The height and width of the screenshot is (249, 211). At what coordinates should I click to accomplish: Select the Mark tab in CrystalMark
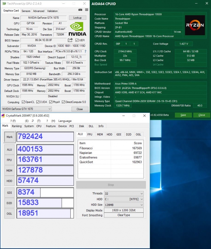click(5, 126)
